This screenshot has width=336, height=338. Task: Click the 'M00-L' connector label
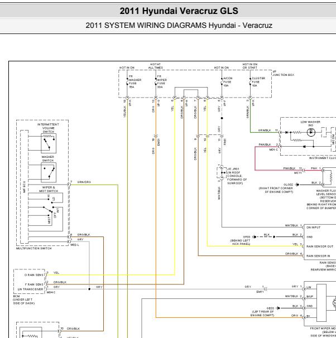coord(75,245)
